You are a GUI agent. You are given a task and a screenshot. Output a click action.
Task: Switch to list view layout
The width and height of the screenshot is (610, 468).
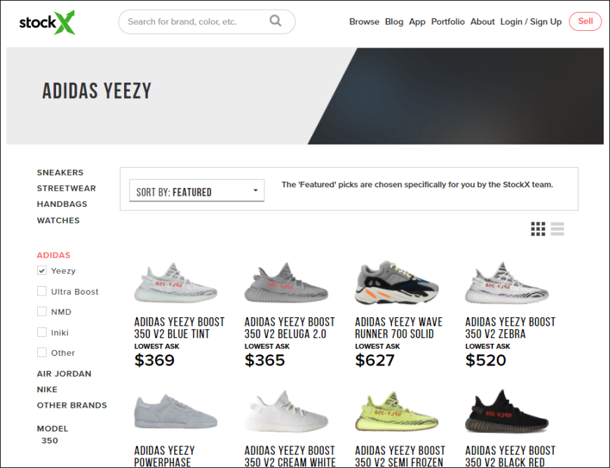(557, 229)
